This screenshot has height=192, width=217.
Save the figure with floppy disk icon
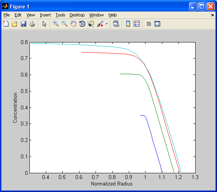point(23,24)
